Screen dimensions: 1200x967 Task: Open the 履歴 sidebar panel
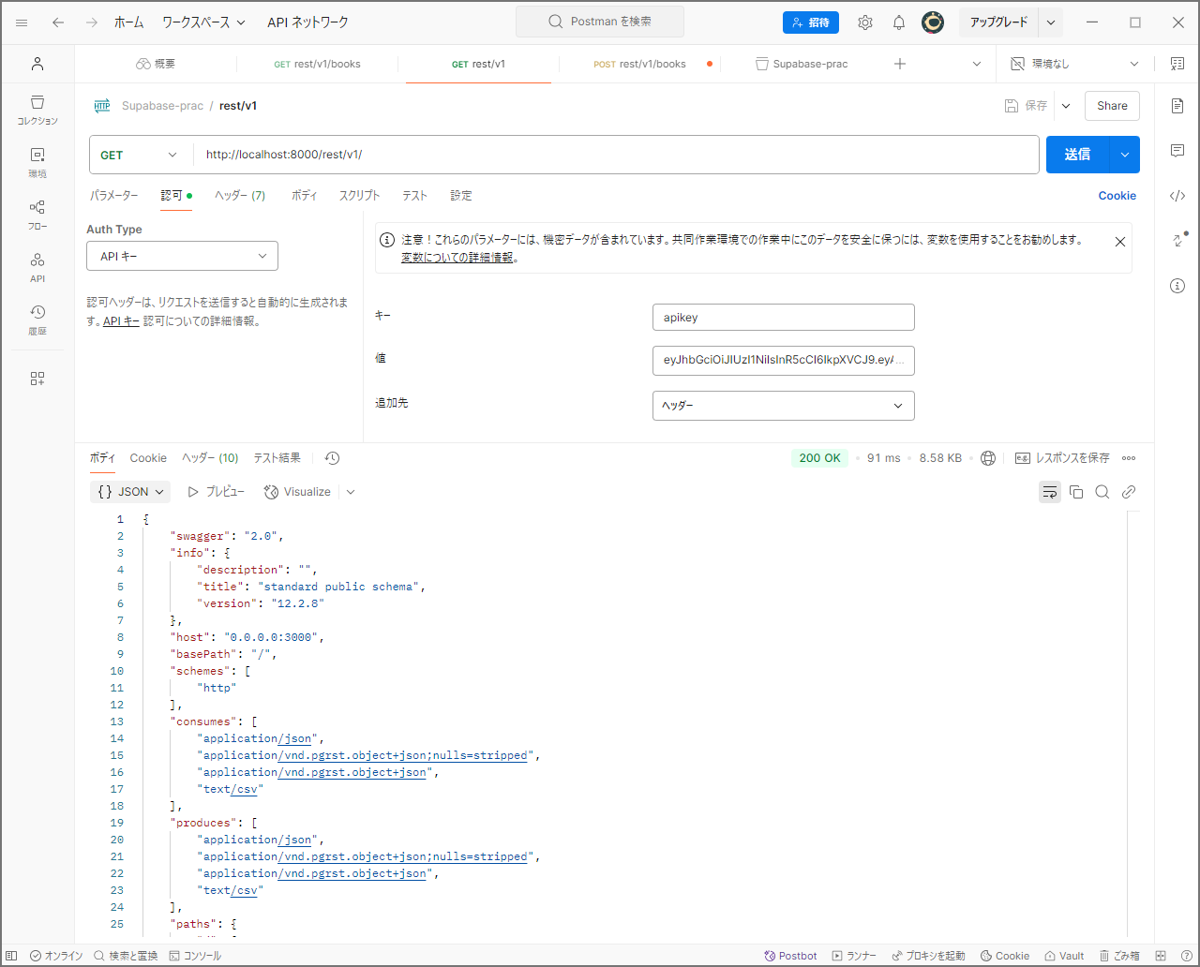(x=37, y=319)
